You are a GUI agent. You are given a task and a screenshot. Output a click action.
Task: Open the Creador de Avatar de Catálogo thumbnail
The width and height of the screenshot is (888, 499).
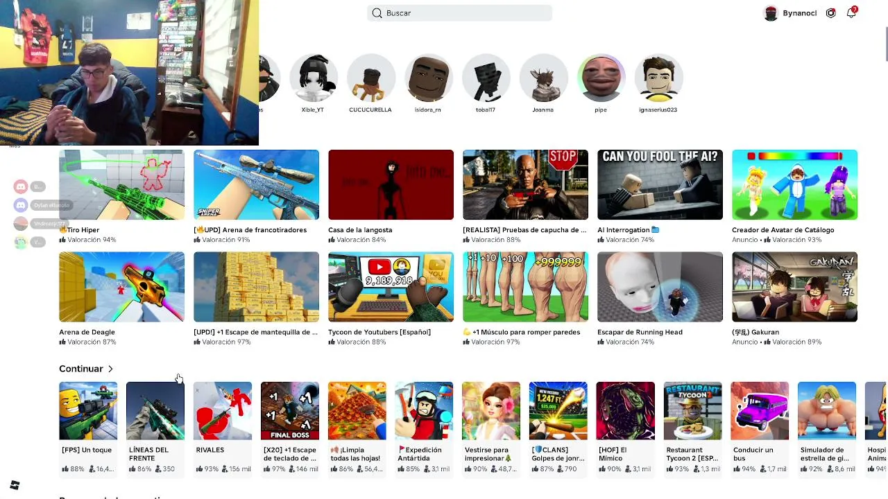click(x=794, y=184)
